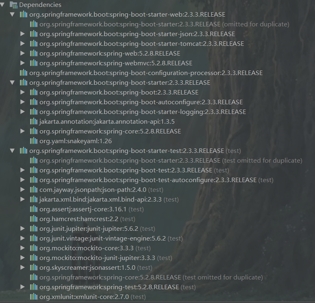Expand spring-test:5.2.8.RELEASE node
Image resolution: width=315 pixels, height=303 pixels.
pyautogui.click(x=22, y=287)
